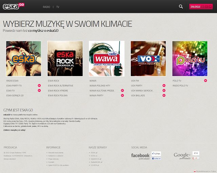The width and height of the screenshot is (217, 173).
Task: Open the facebook profil eskaGO logo
Action: coord(140,156)
